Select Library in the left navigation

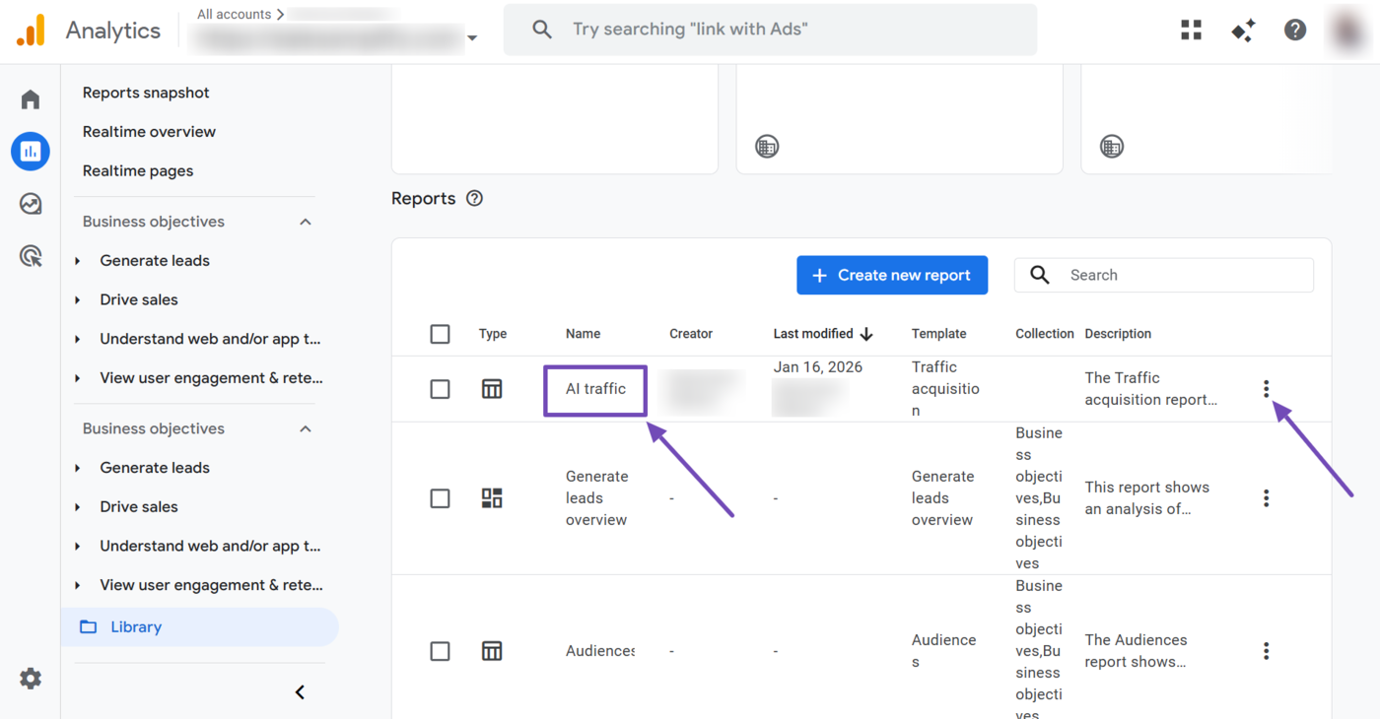click(x=136, y=626)
